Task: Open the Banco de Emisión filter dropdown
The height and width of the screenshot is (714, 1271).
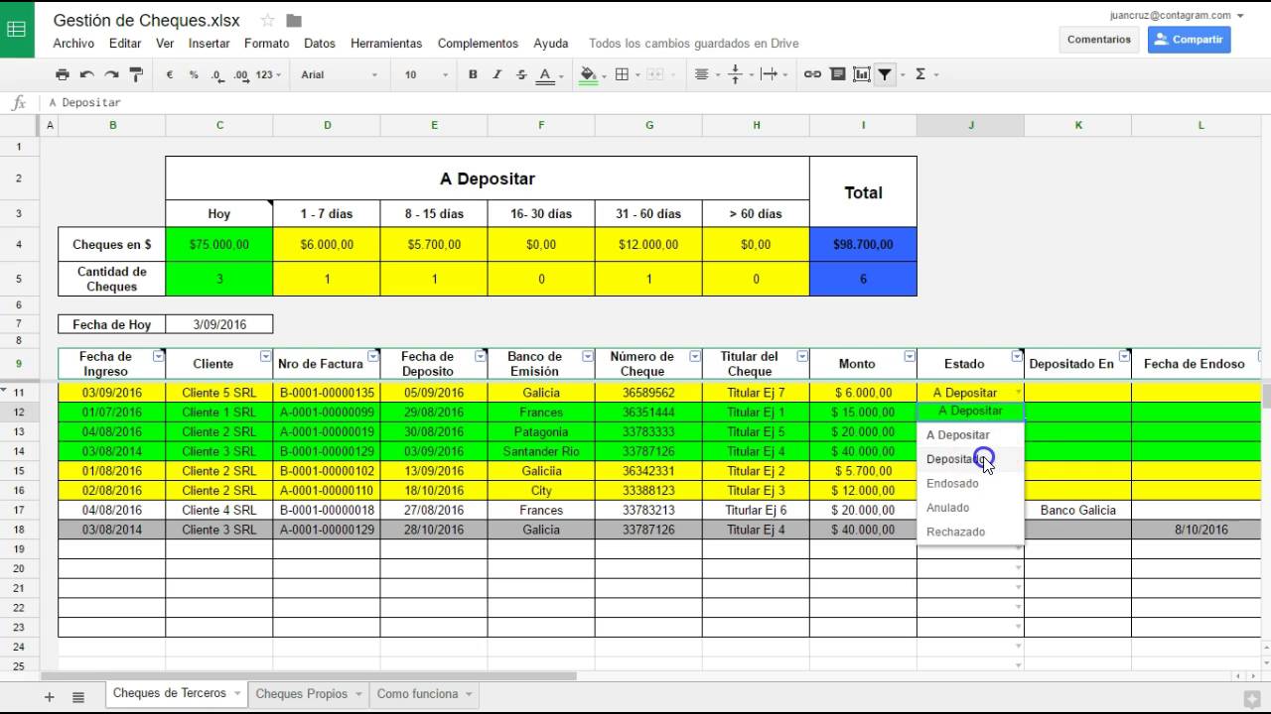Action: pos(588,356)
